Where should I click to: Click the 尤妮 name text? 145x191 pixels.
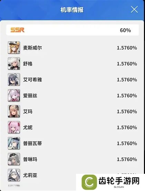(x=28, y=128)
